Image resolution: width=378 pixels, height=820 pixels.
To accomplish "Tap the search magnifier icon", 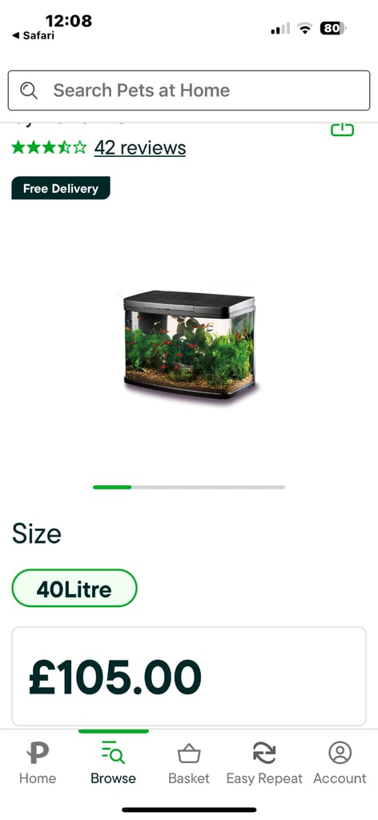I will coord(29,90).
